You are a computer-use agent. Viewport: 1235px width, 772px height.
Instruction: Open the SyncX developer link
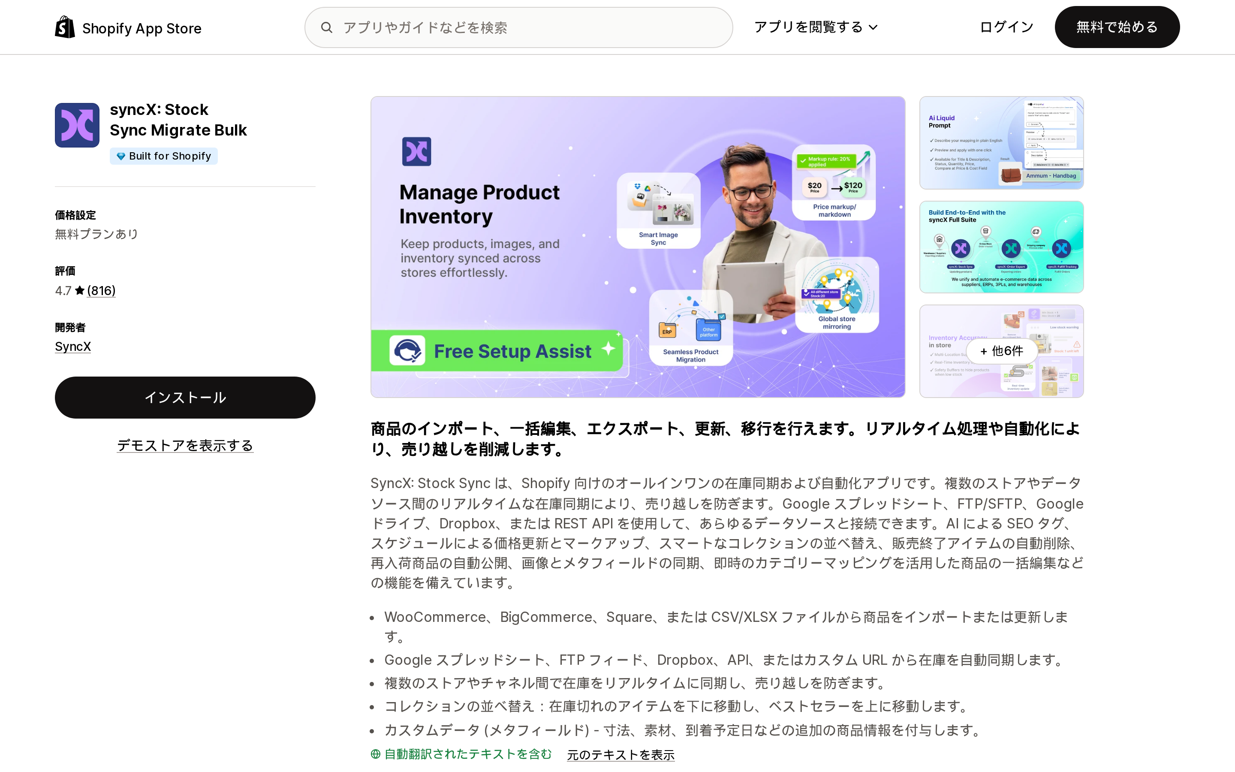point(73,347)
